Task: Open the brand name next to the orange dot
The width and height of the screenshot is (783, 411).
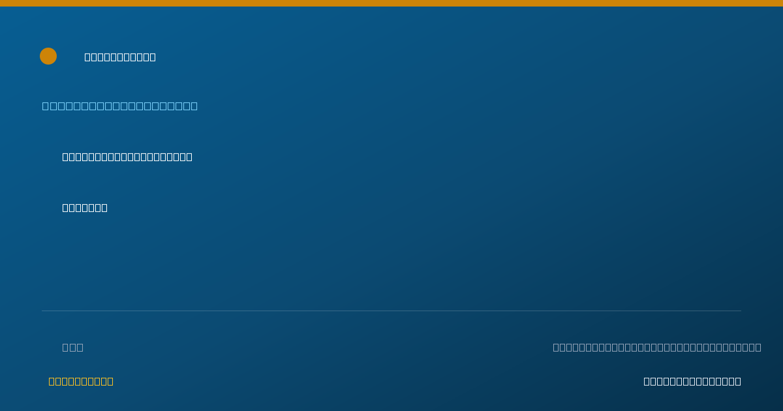Action: (120, 57)
